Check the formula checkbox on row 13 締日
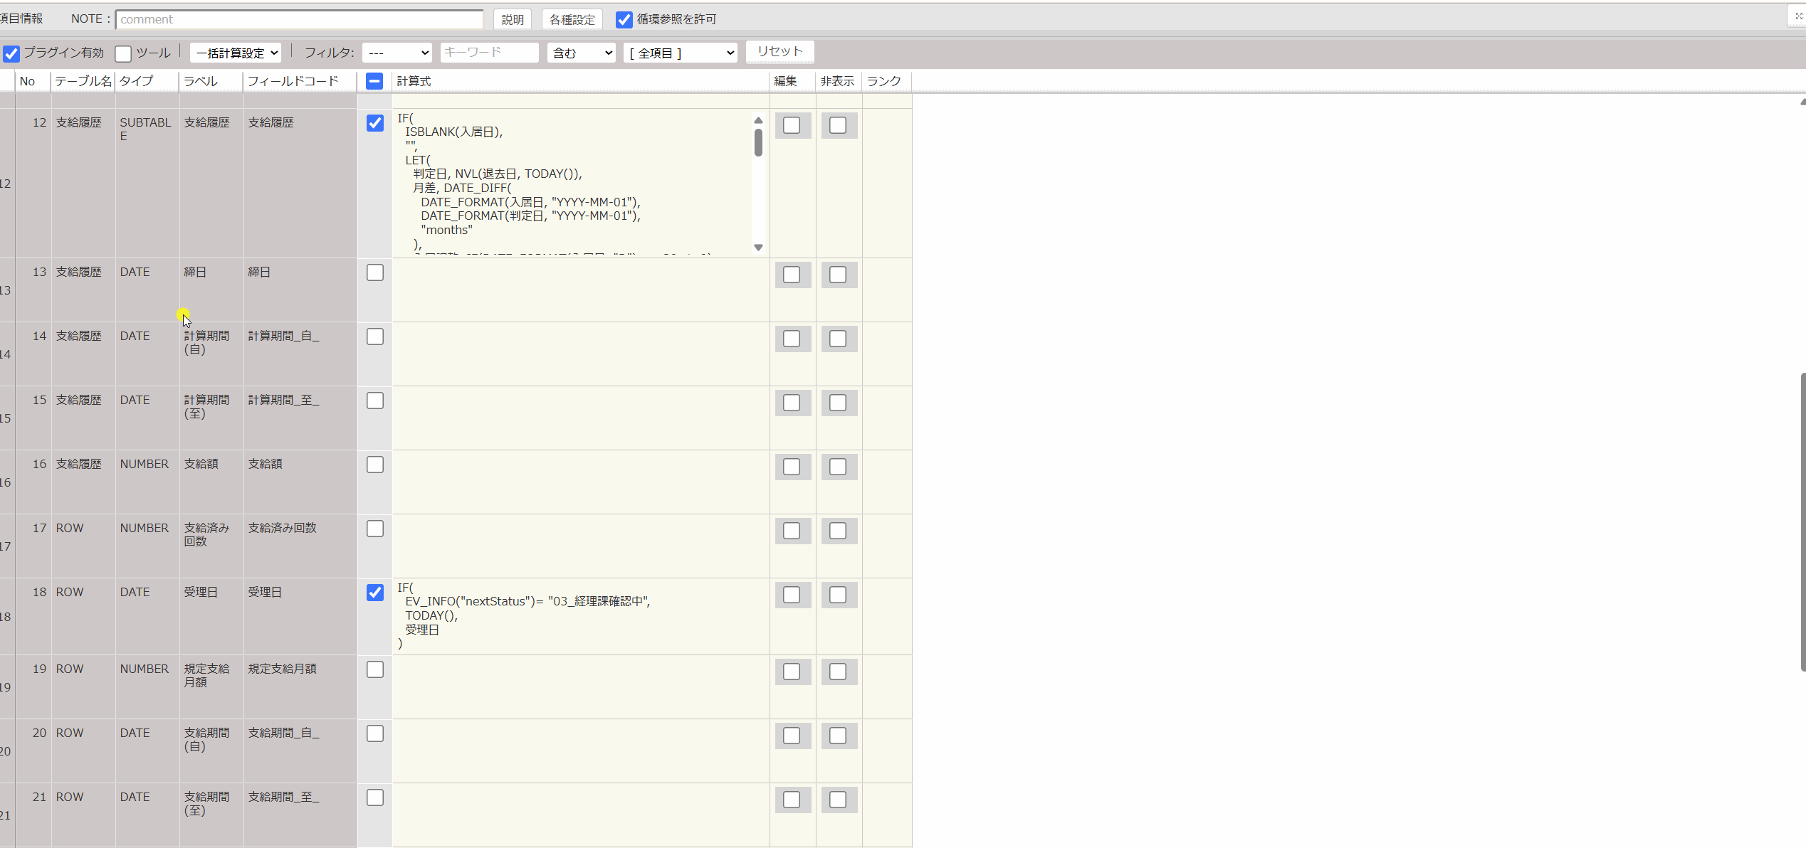1806x848 pixels. click(374, 272)
